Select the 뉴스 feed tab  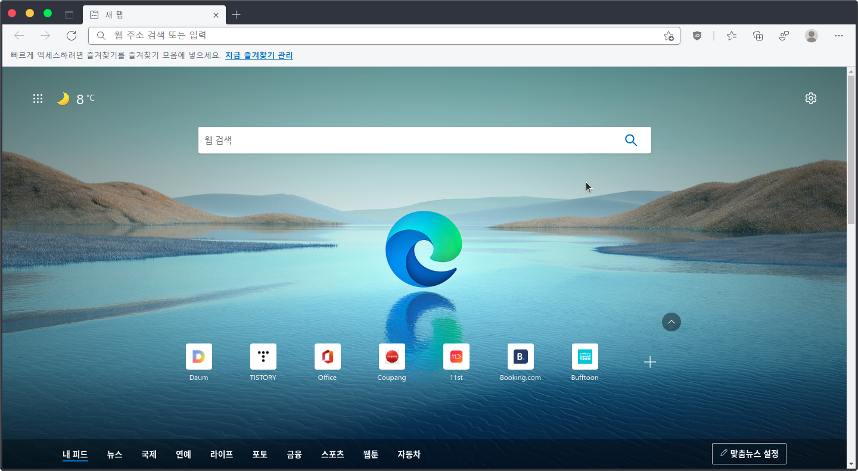click(x=114, y=454)
